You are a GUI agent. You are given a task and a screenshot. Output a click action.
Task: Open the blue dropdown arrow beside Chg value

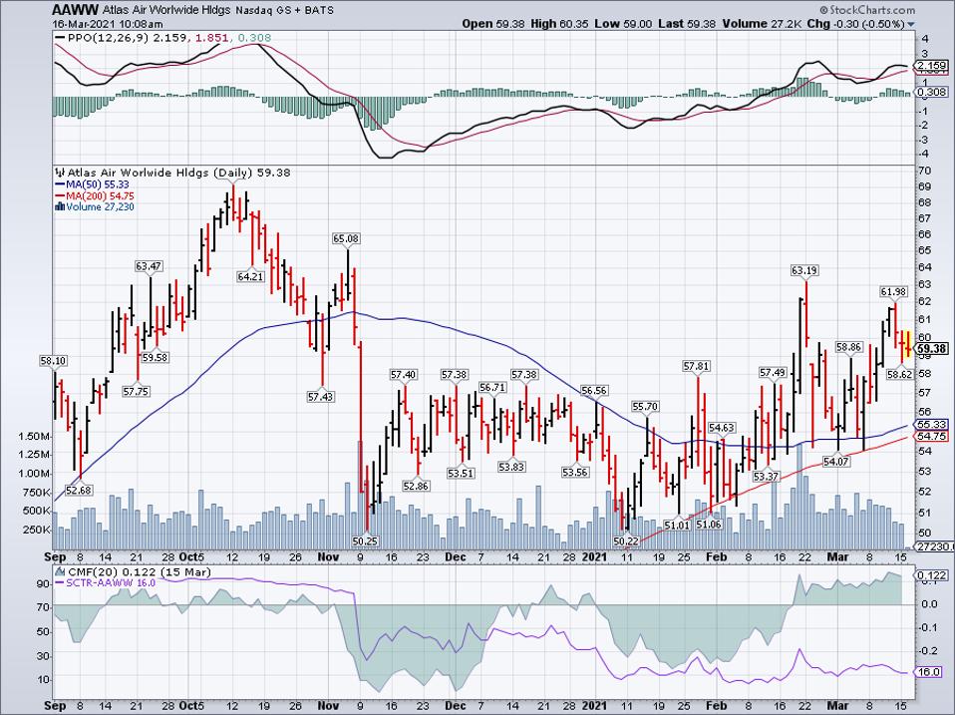tap(911, 25)
